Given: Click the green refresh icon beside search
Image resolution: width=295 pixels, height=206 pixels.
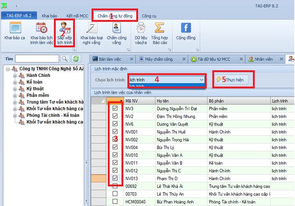Looking at the screenshot, I should pos(76,58).
